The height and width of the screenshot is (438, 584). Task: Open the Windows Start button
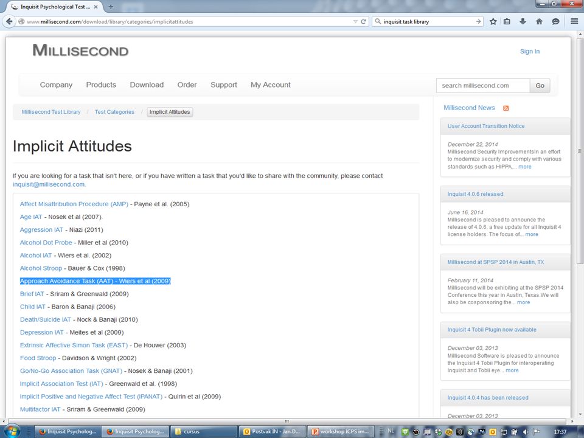click(12, 431)
